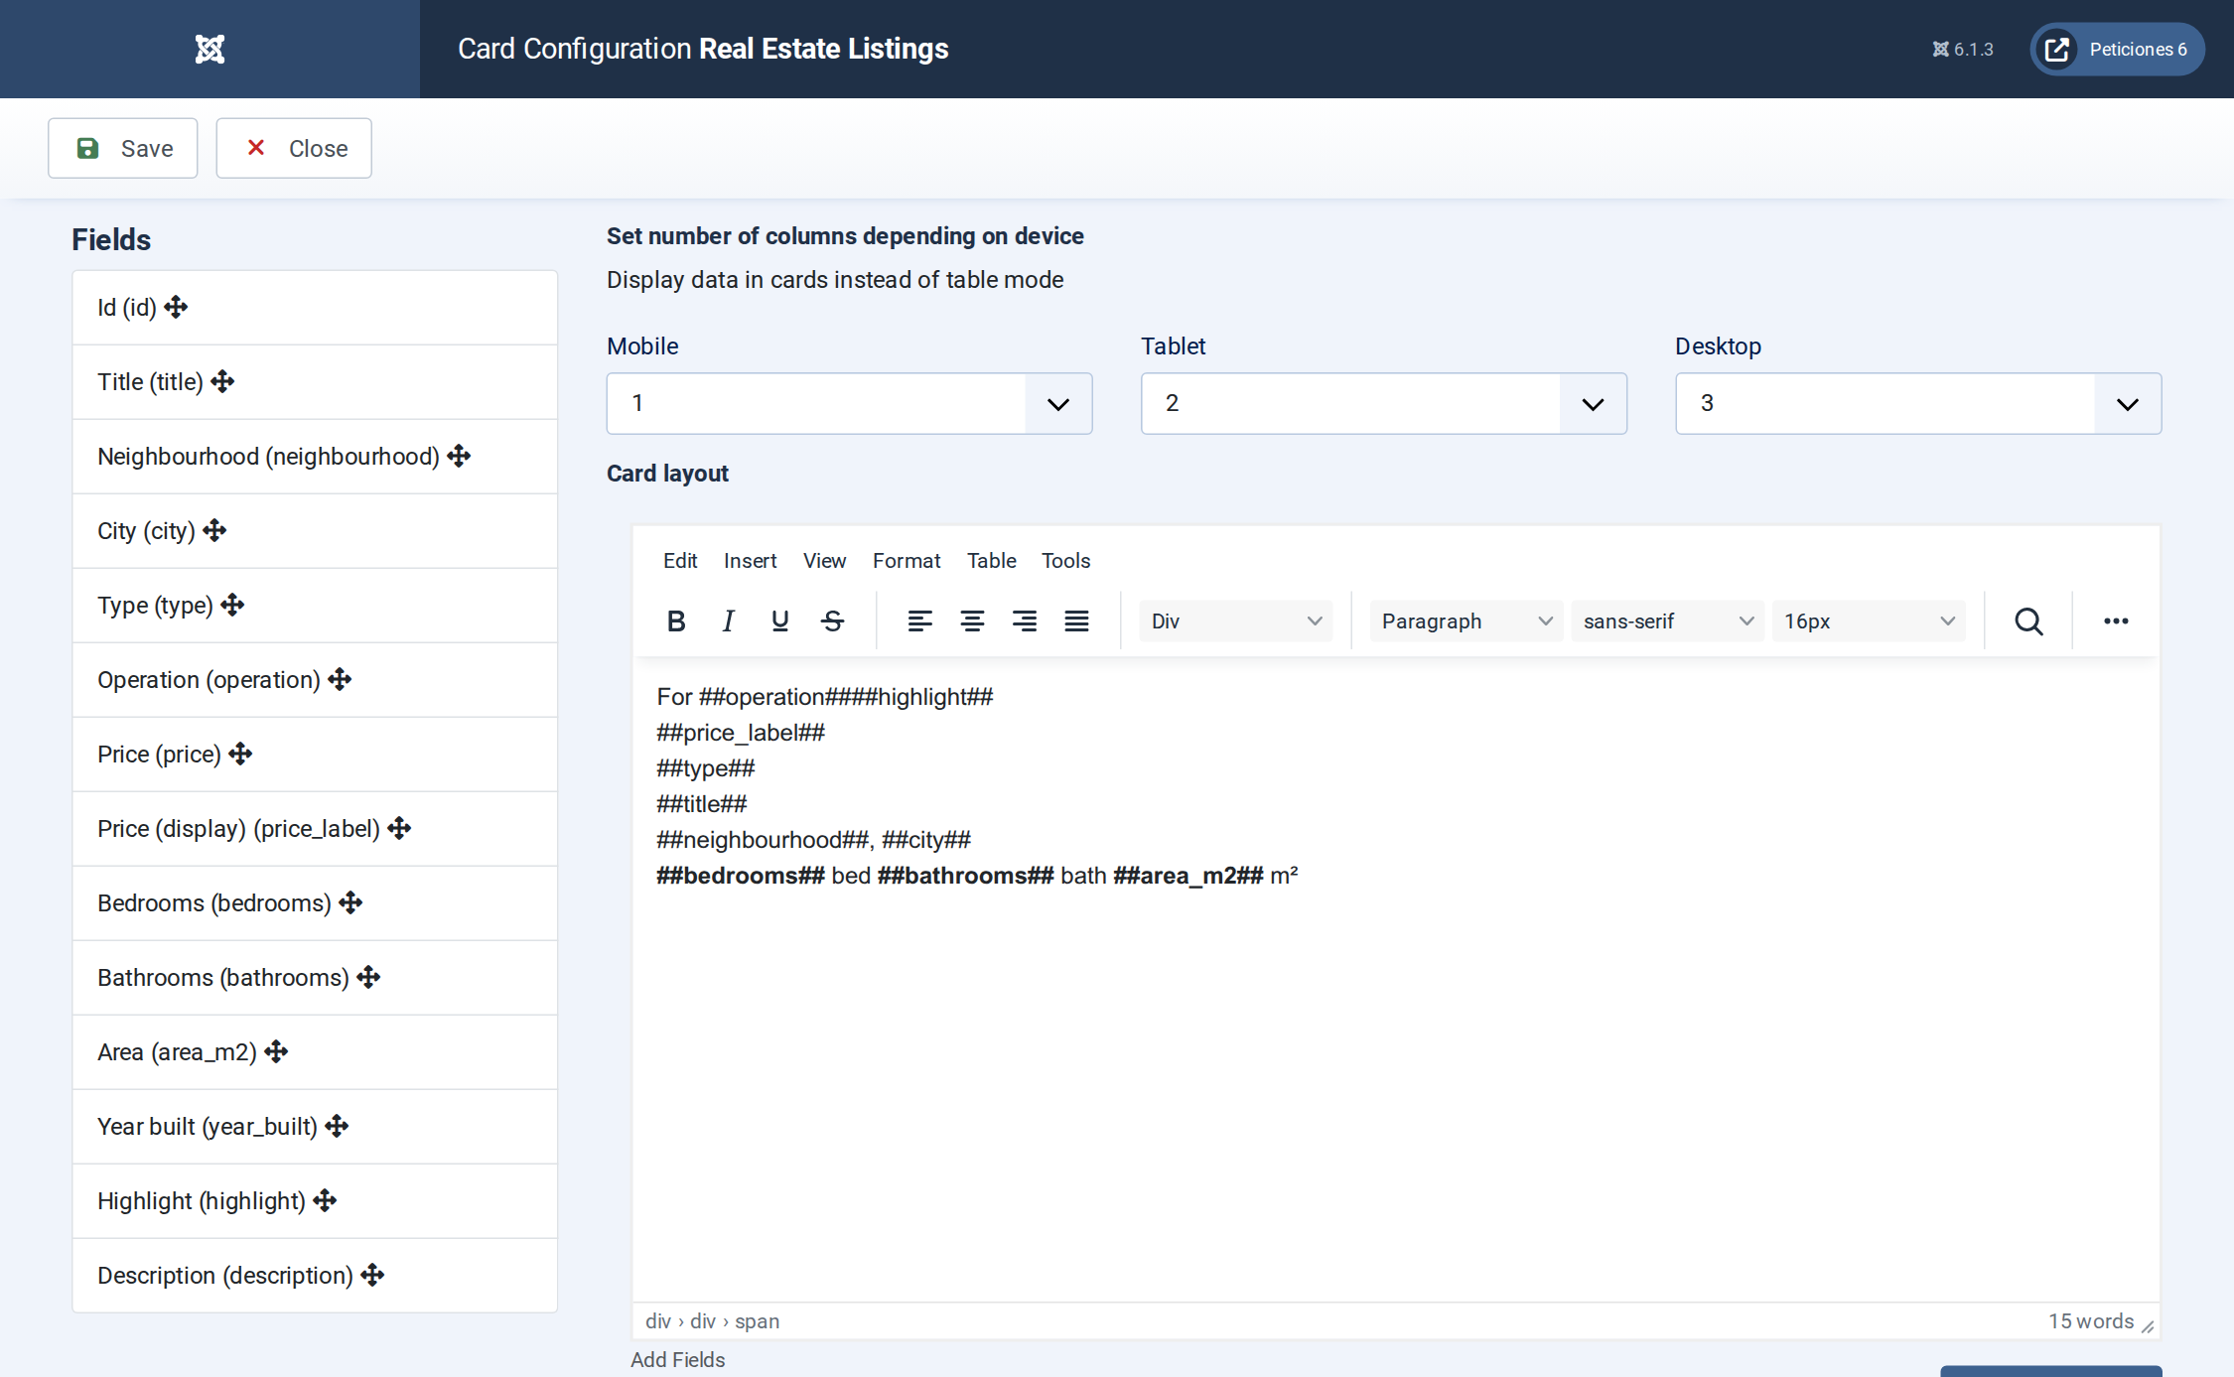Center align text in the editor
This screenshot has height=1377, width=2234.
point(972,621)
